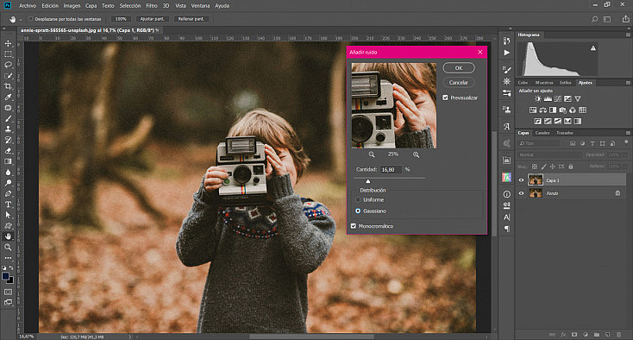Open the Filtro menu
This screenshot has height=340, width=633.
(x=152, y=6)
